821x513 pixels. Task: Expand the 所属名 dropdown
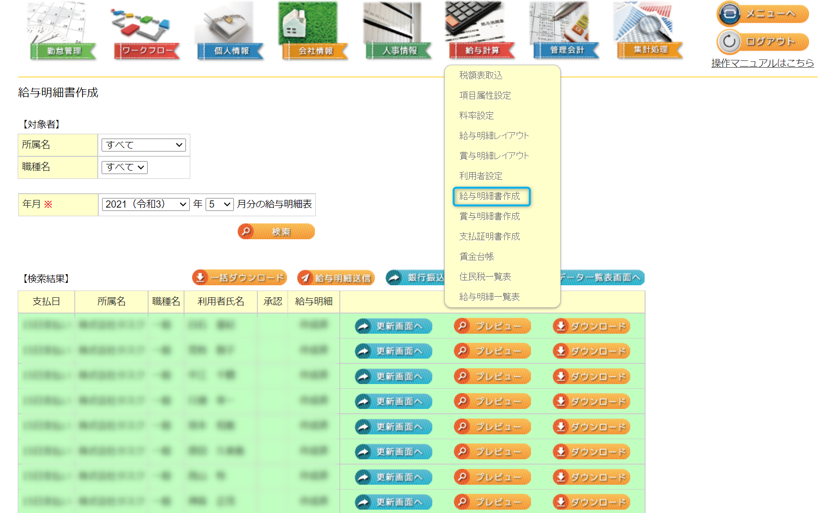[143, 145]
